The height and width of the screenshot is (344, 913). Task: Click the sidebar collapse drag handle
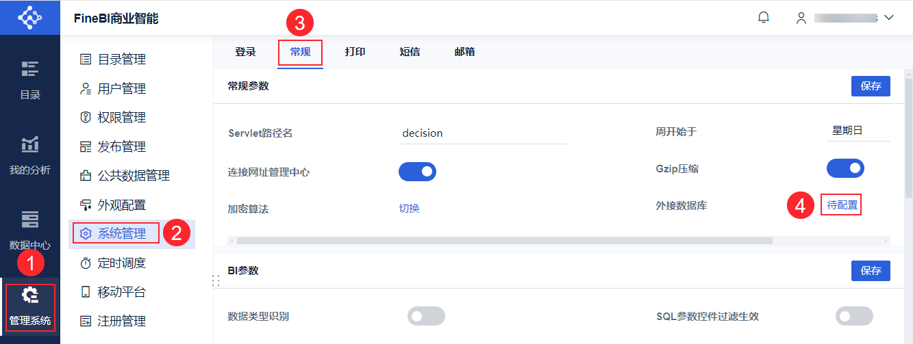(216, 280)
